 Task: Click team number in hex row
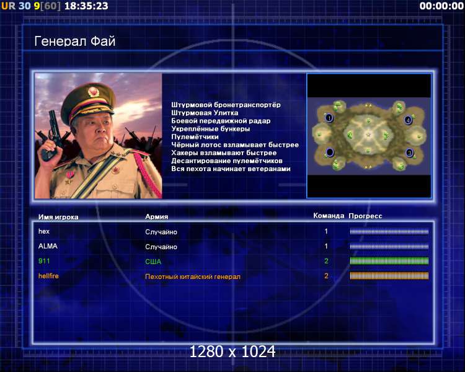tap(326, 231)
